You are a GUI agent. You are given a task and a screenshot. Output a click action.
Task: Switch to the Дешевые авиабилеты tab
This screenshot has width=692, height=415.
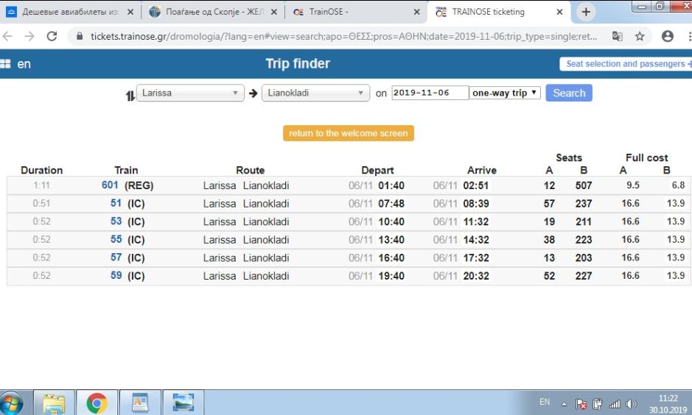pos(70,12)
